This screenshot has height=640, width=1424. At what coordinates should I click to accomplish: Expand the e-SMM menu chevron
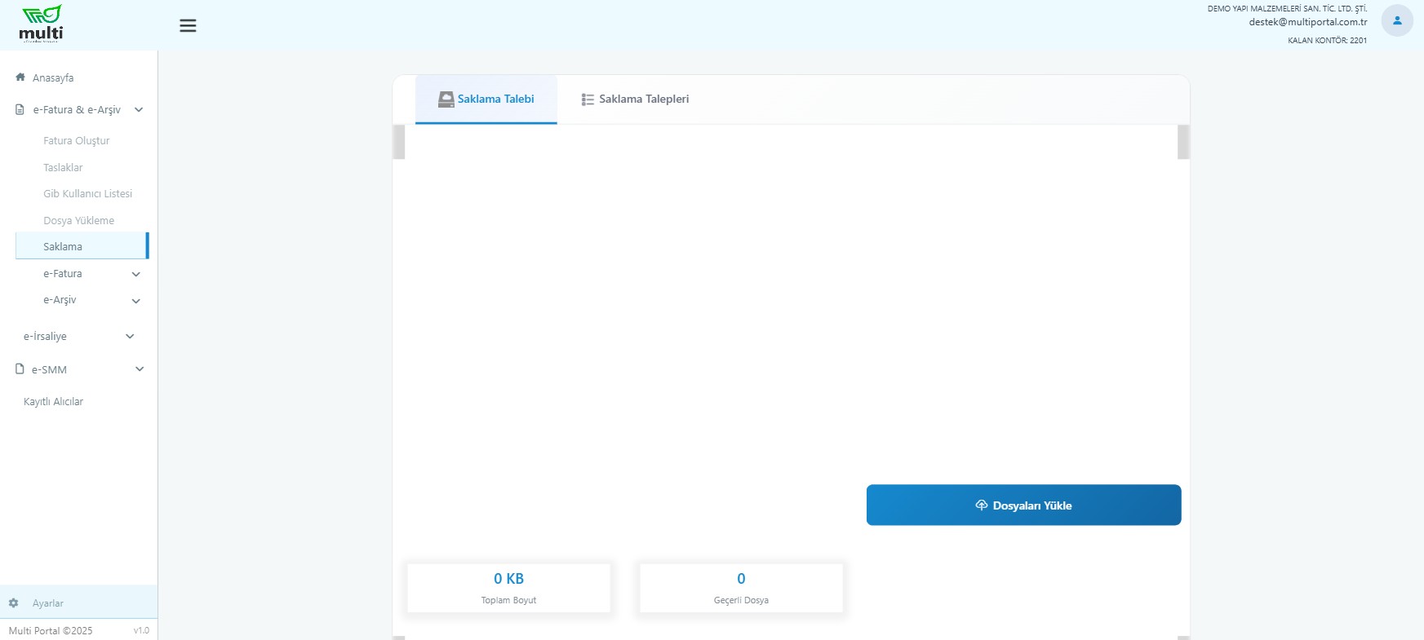pos(140,369)
